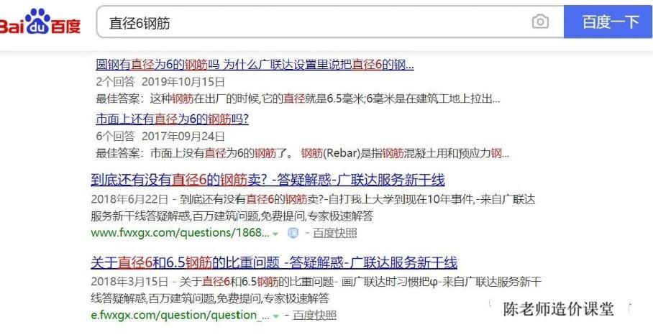The image size is (653, 335).
Task: Open result 到底还有没有直径6的钢筋卖?
Action: [x=268, y=180]
